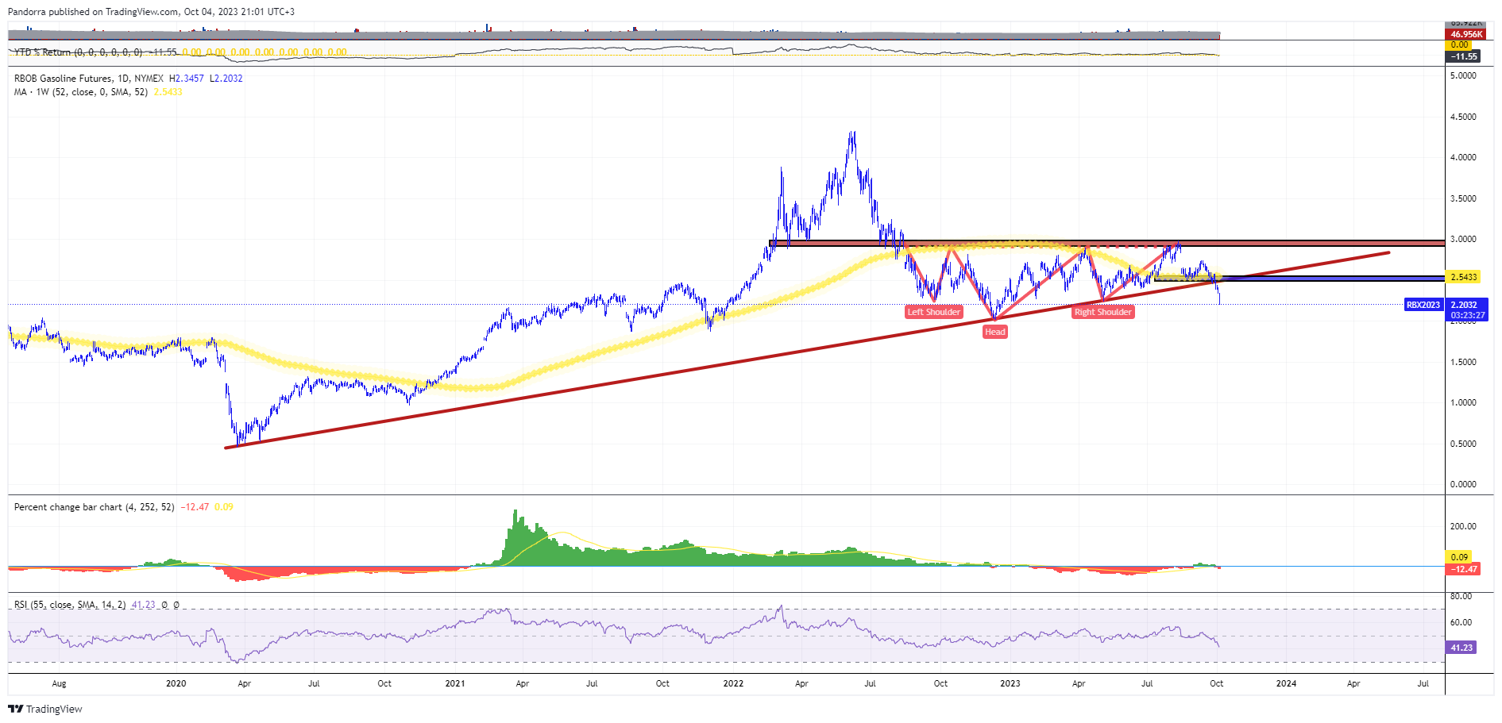The height and width of the screenshot is (723, 1502).
Task: Click the 3.5000 price axis level
Action: click(1463, 198)
